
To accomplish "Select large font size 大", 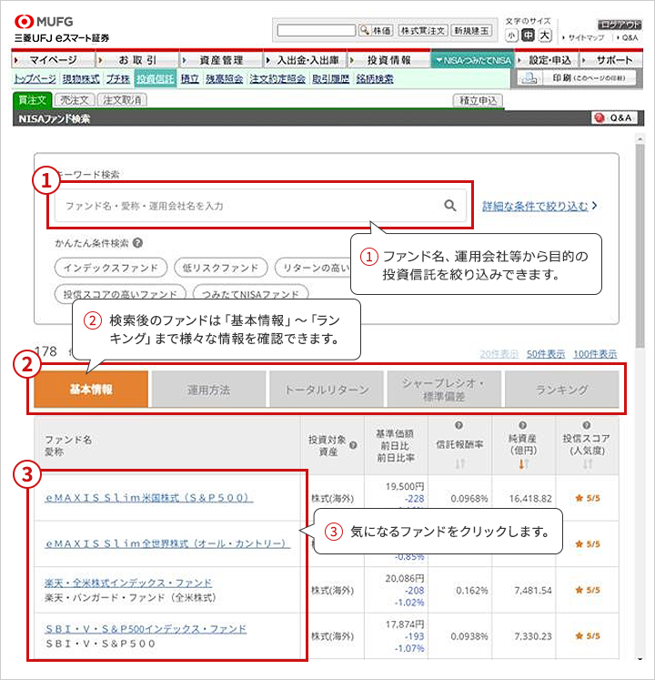I will 545,36.
